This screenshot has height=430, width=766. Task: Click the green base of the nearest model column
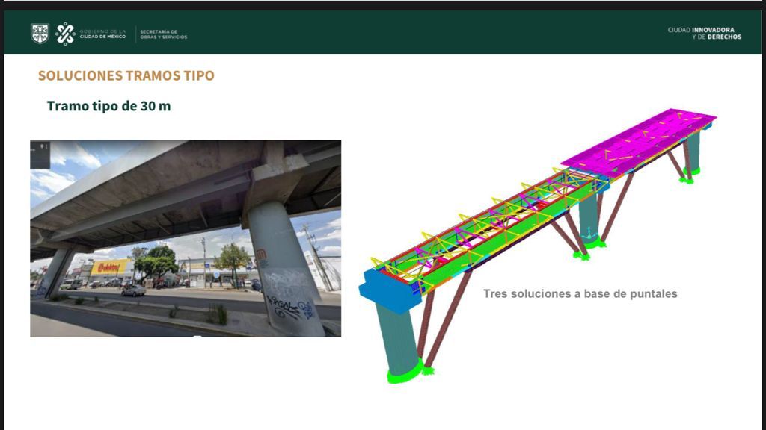[405, 373]
